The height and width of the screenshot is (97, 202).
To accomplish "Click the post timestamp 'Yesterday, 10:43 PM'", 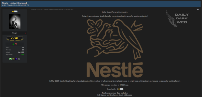I will 37,9.
